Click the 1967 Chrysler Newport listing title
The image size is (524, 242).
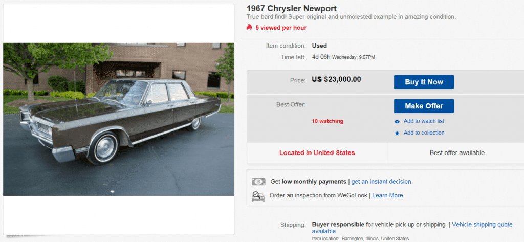(292, 9)
